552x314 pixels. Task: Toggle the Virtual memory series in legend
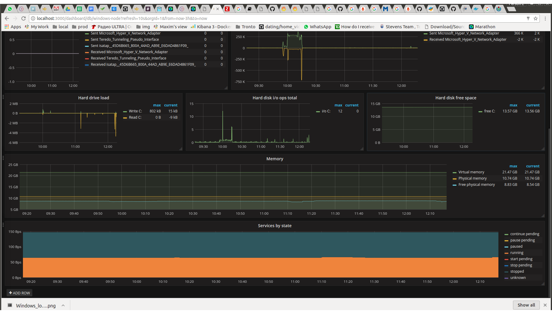[x=471, y=172]
